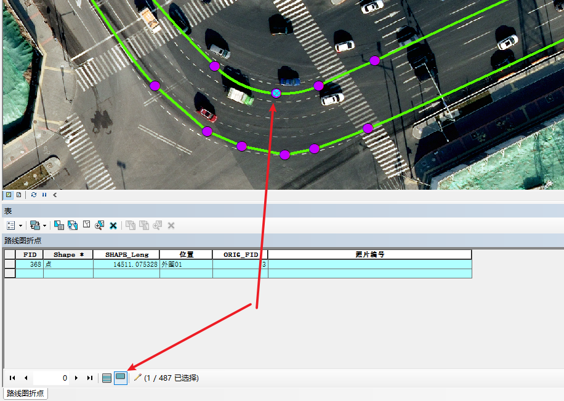Select the ORIG_FID column header

tap(240, 254)
